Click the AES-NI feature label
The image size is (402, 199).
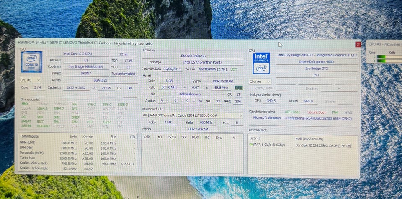pos(26,126)
